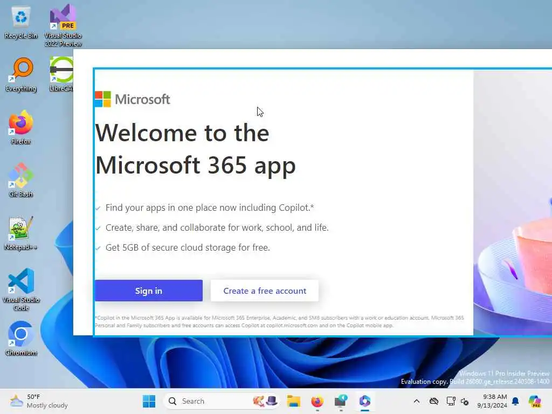Click the Microsoft logo in the welcome page
The height and width of the screenshot is (414, 552).
point(133,99)
